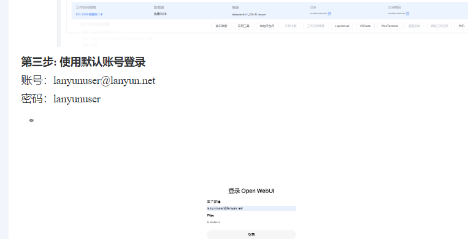Open WebTerminal for the workspace
468x239 pixels.
[x=389, y=26]
